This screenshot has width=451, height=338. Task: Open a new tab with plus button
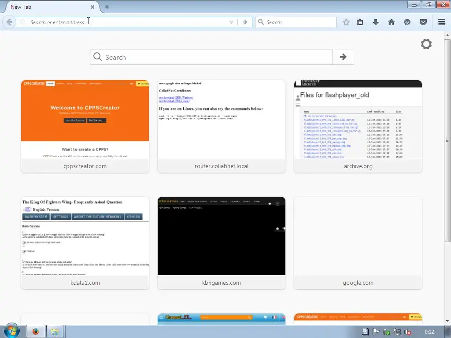click(107, 7)
